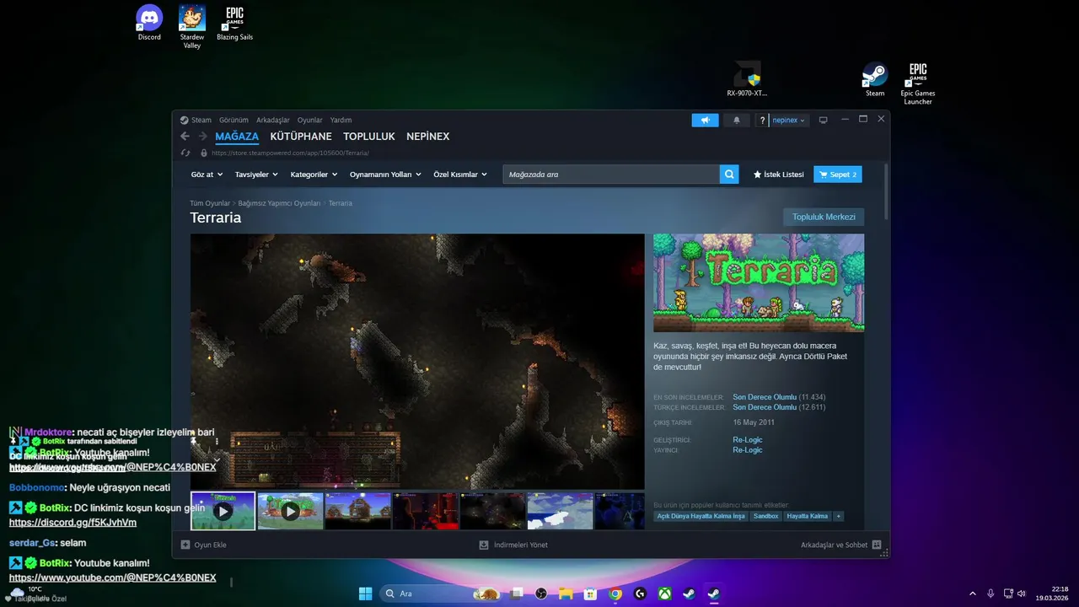Open İndirmeleri Yönet downloads manager
Screen dimensions: 1079x607
513,545
